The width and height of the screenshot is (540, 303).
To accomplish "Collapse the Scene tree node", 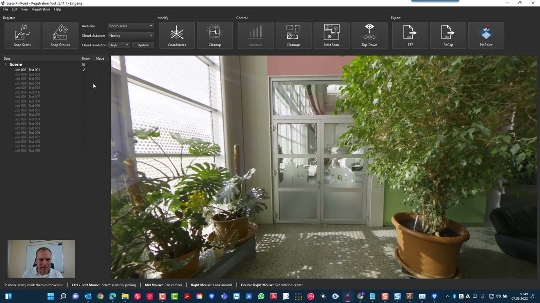I will pyautogui.click(x=6, y=64).
